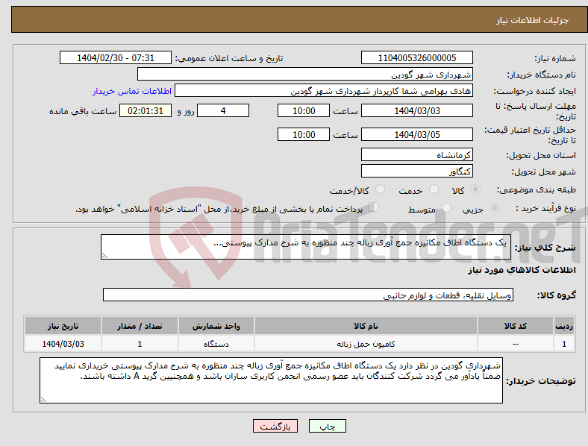This screenshot has width=588, height=446.
Task: Click جزئیات اطلاعات نیاز header title
Action: click(x=533, y=20)
